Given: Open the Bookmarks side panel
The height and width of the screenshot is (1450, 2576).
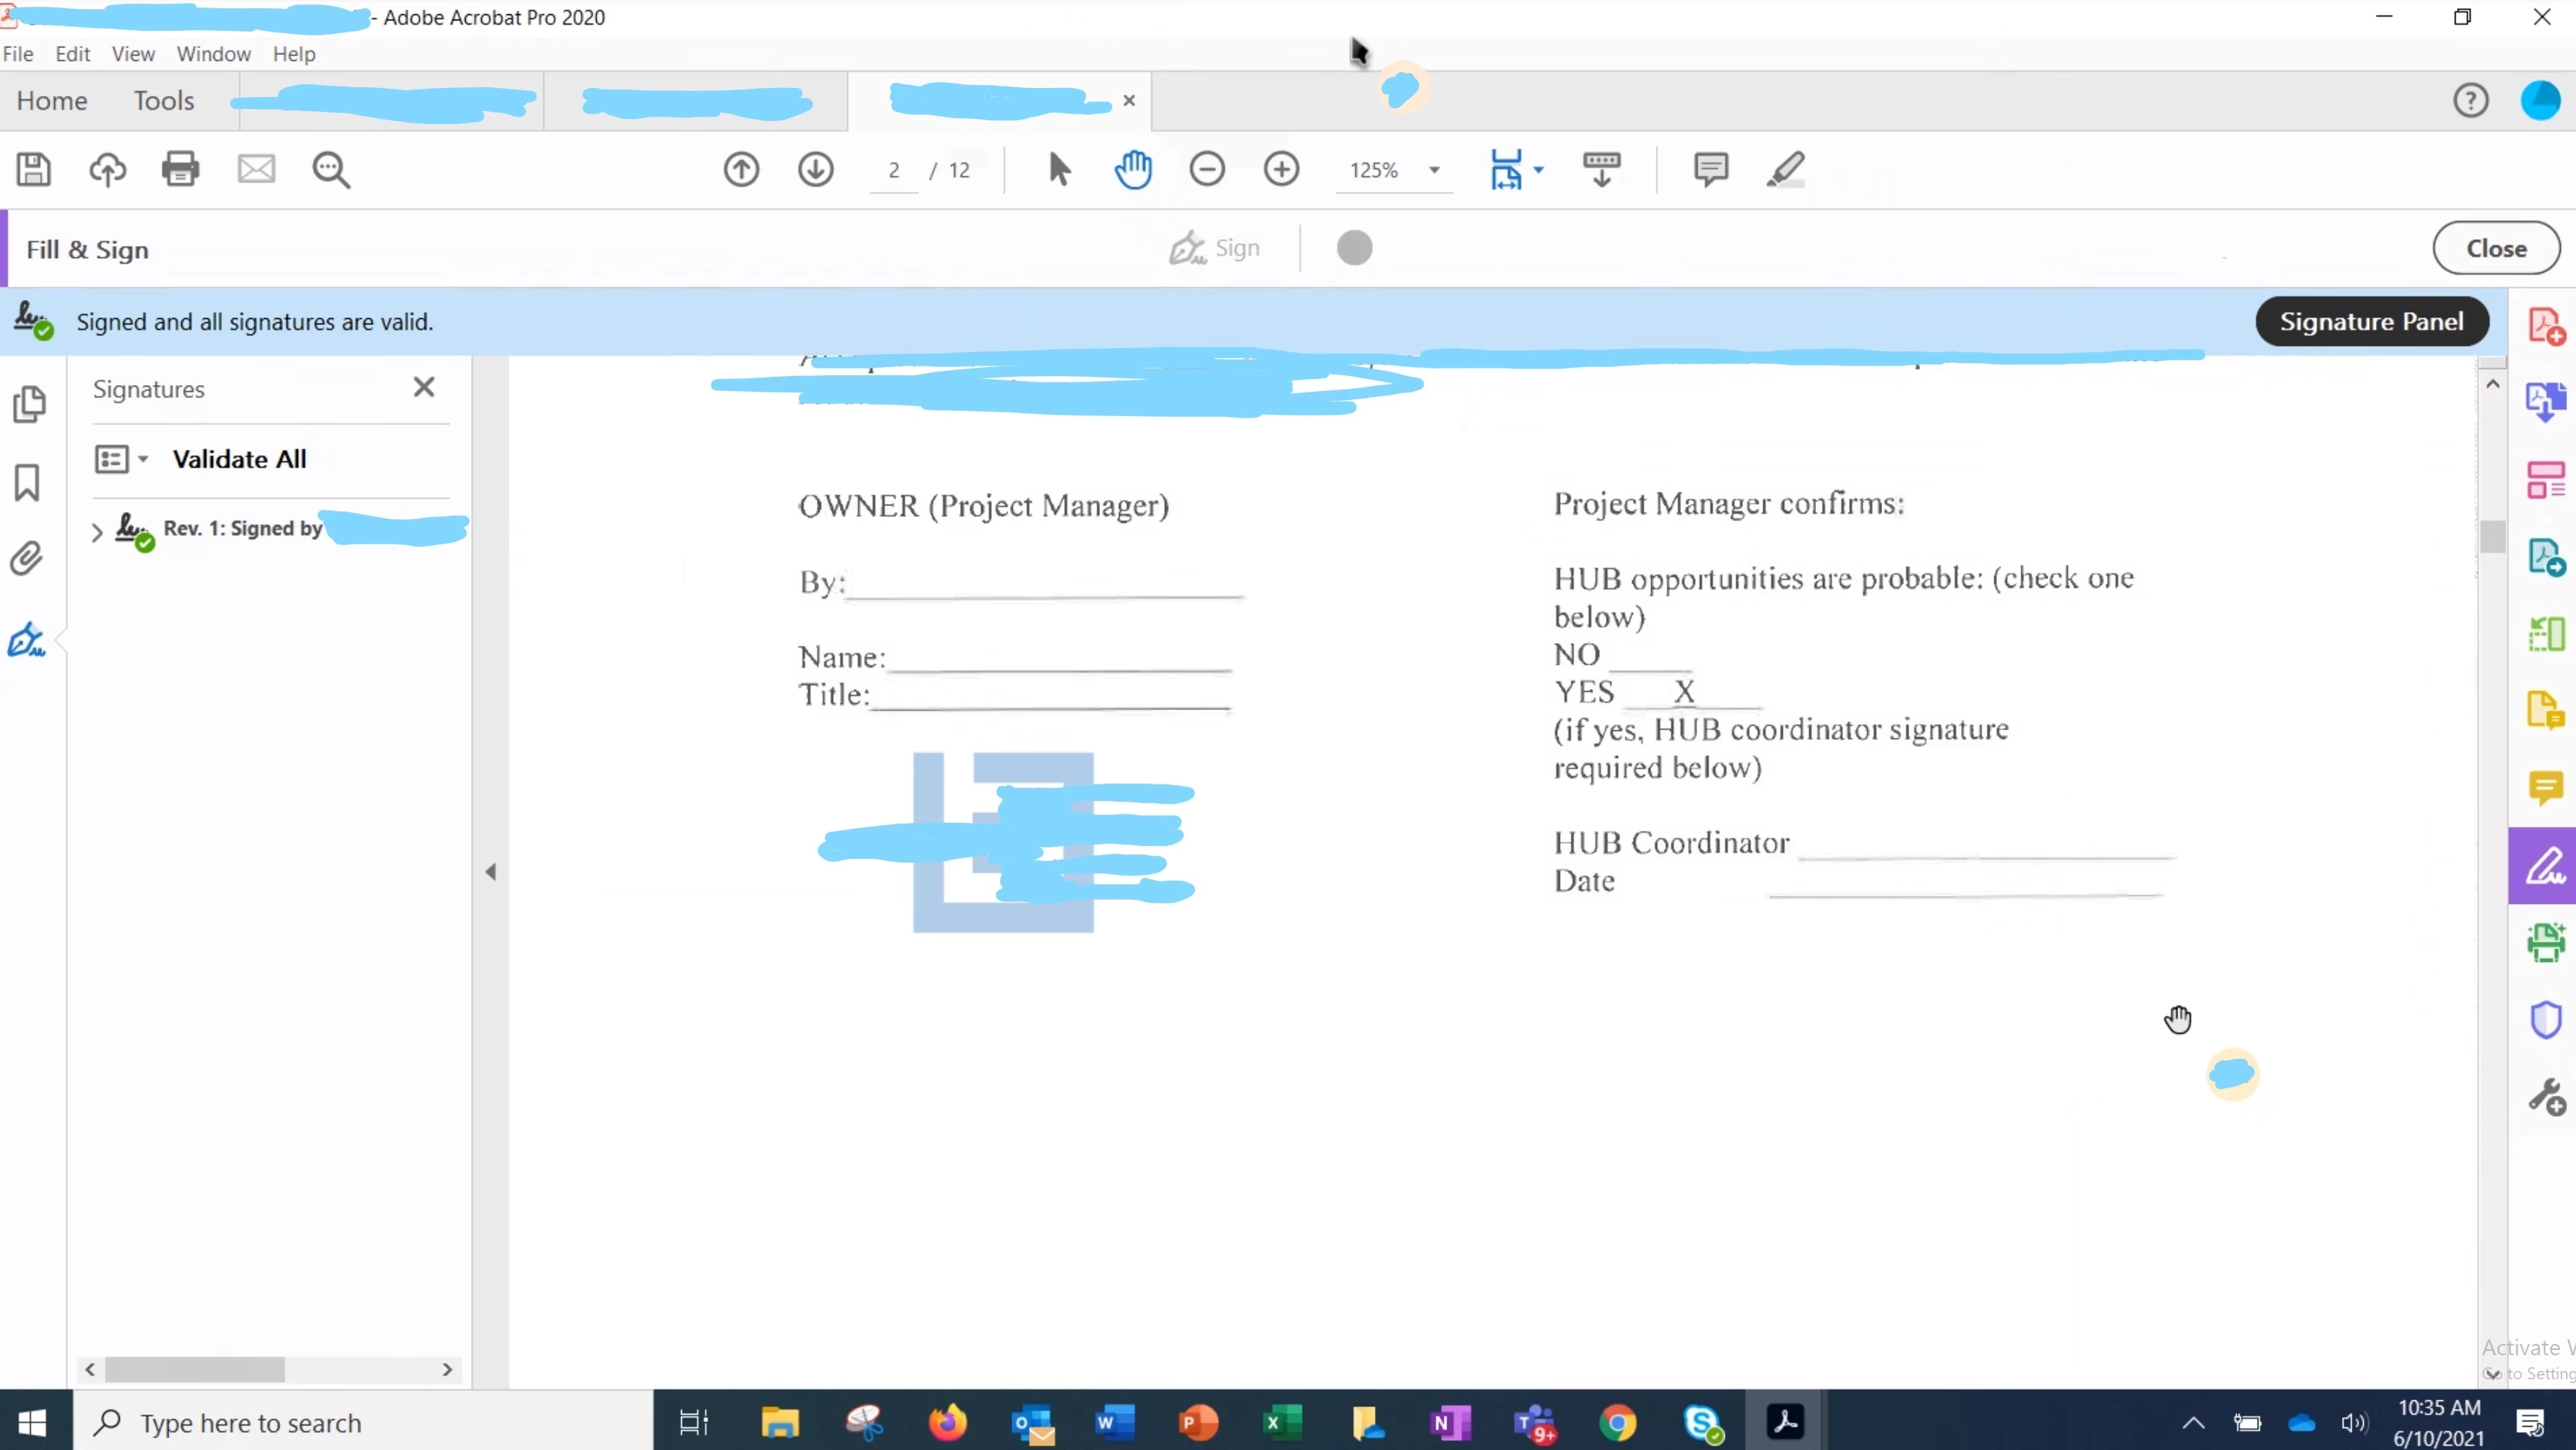Looking at the screenshot, I should pyautogui.click(x=27, y=481).
